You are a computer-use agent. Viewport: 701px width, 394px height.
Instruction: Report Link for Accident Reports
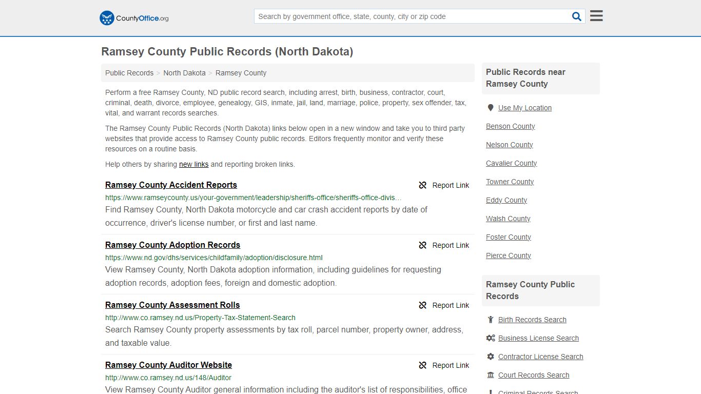click(451, 185)
